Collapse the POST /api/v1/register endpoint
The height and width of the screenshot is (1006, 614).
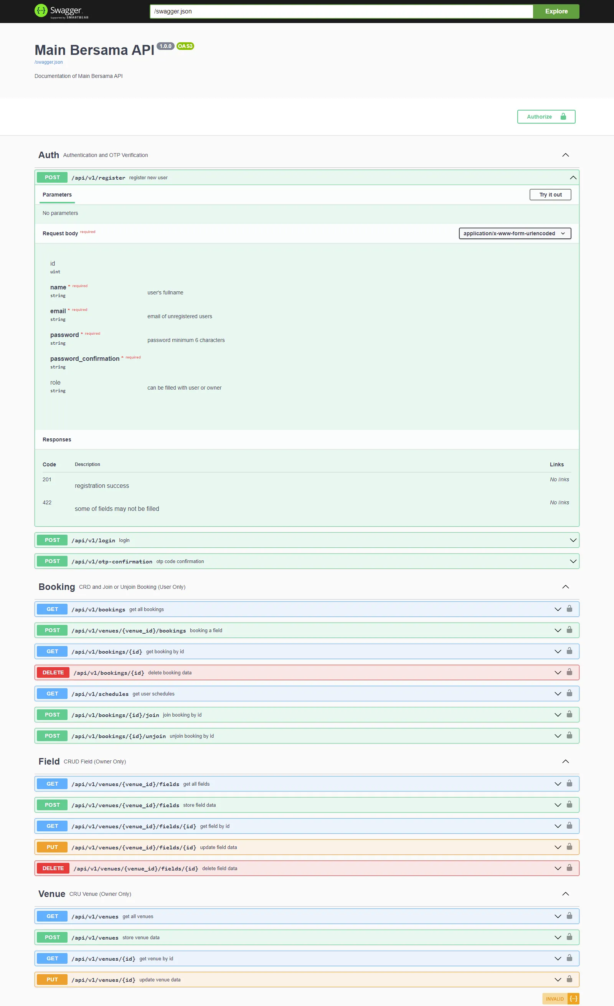pyautogui.click(x=573, y=177)
